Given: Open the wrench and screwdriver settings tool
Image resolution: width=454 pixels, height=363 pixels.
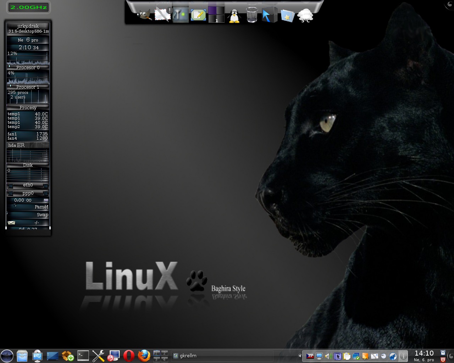Looking at the screenshot, I should (98, 356).
